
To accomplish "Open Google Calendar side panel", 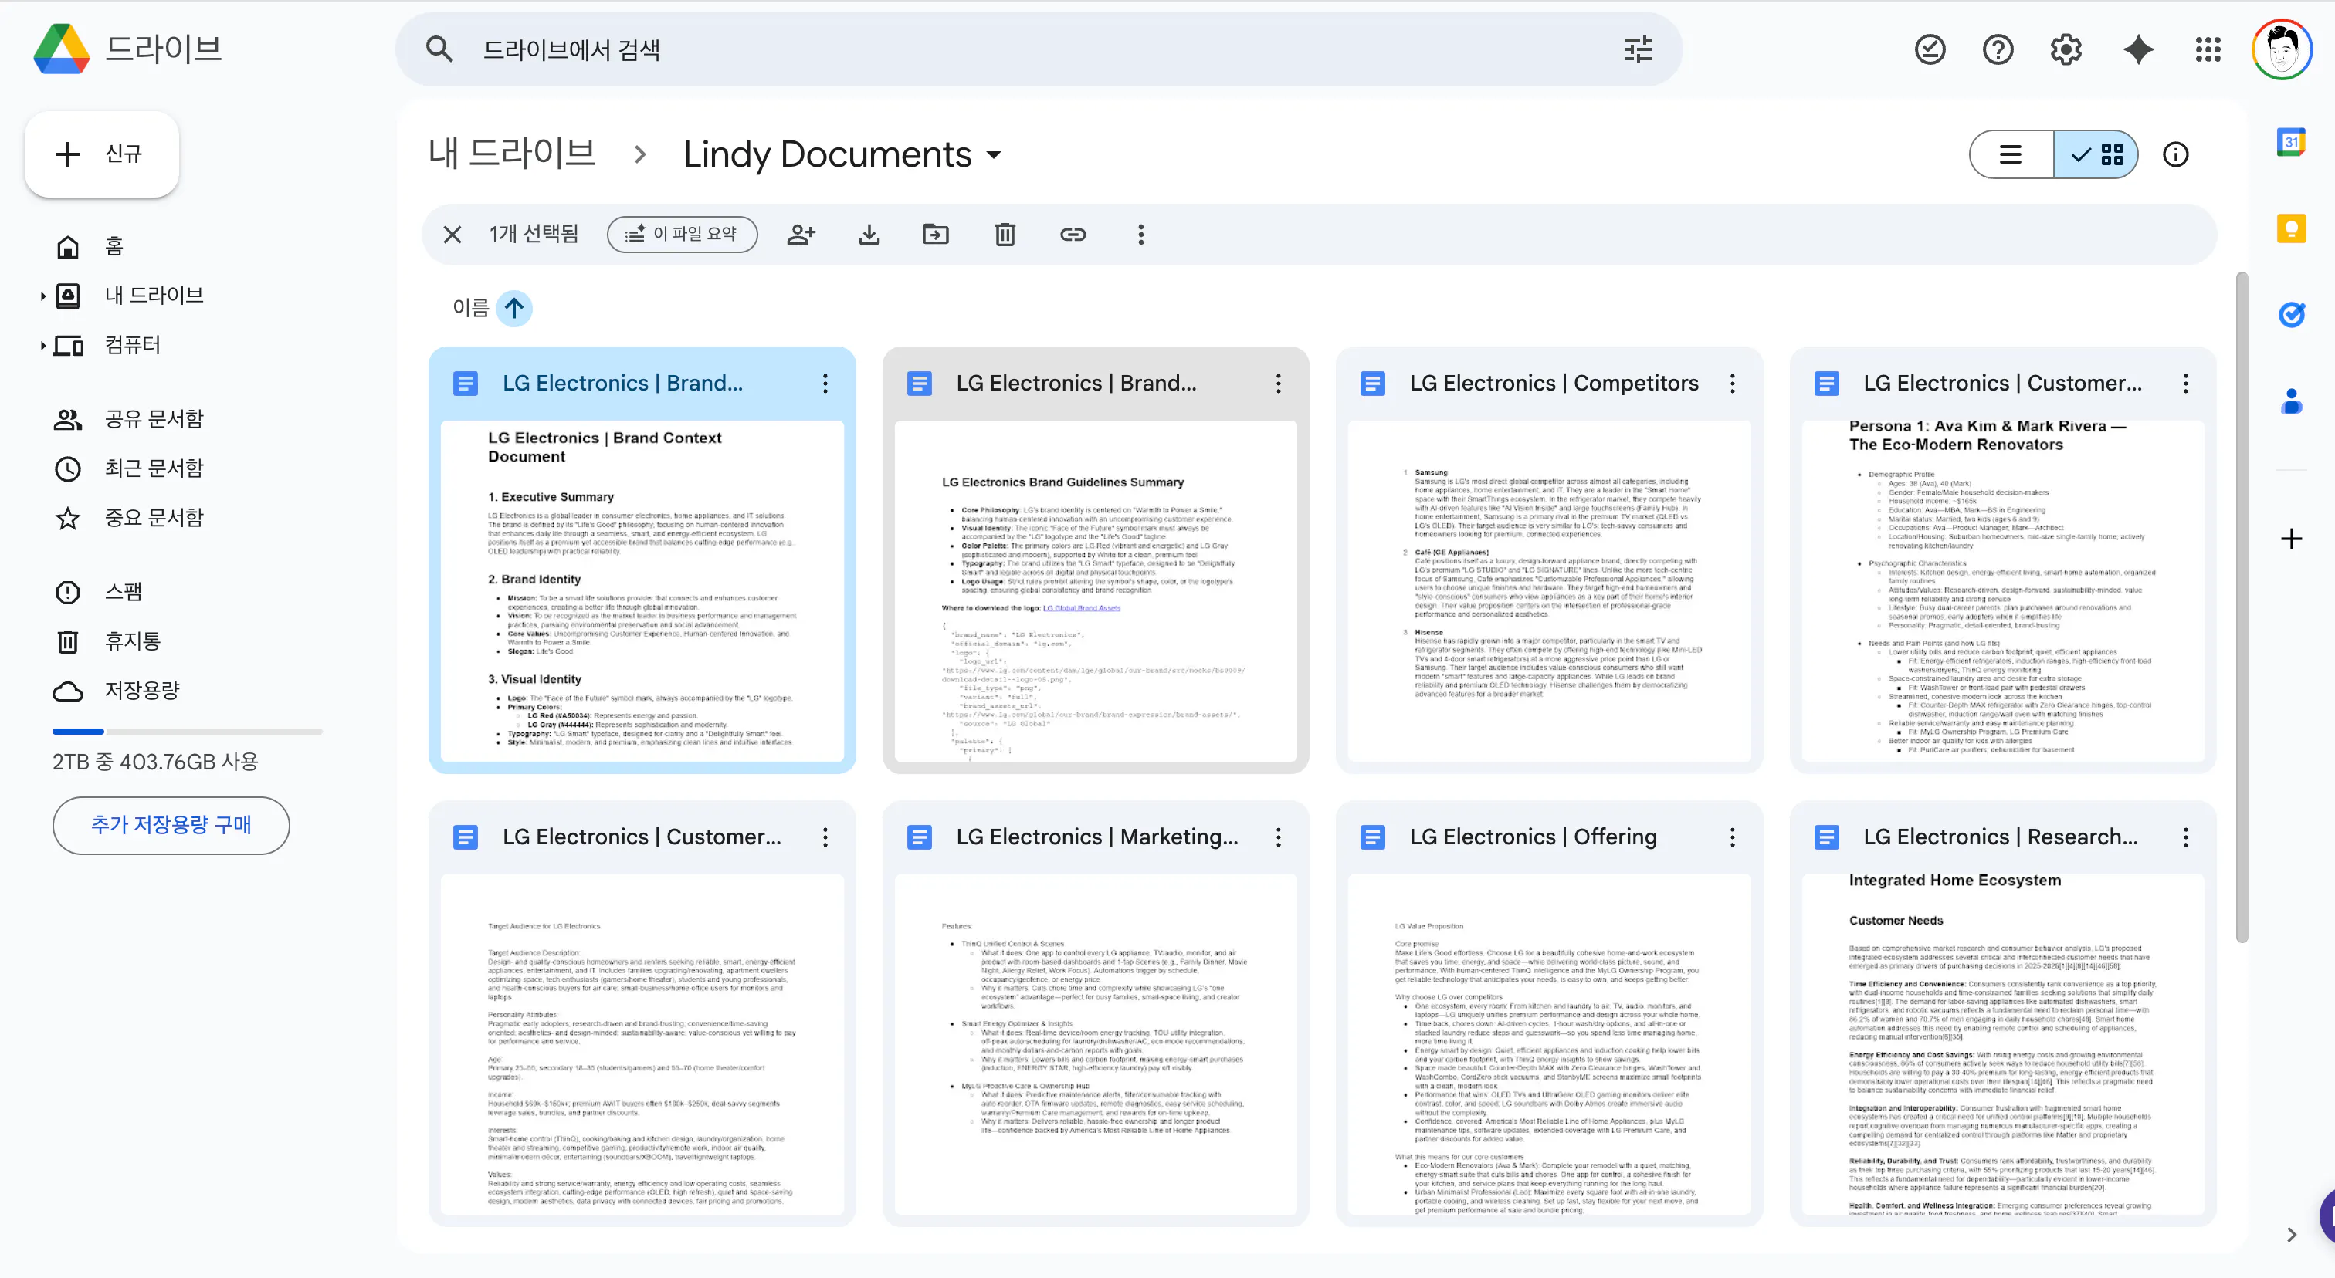I will (2290, 142).
